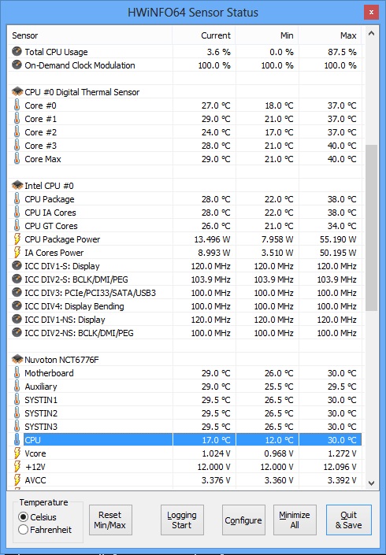Select the ICC DIV1-NS: Display row
This screenshot has width=386, height=555.
coord(185,320)
